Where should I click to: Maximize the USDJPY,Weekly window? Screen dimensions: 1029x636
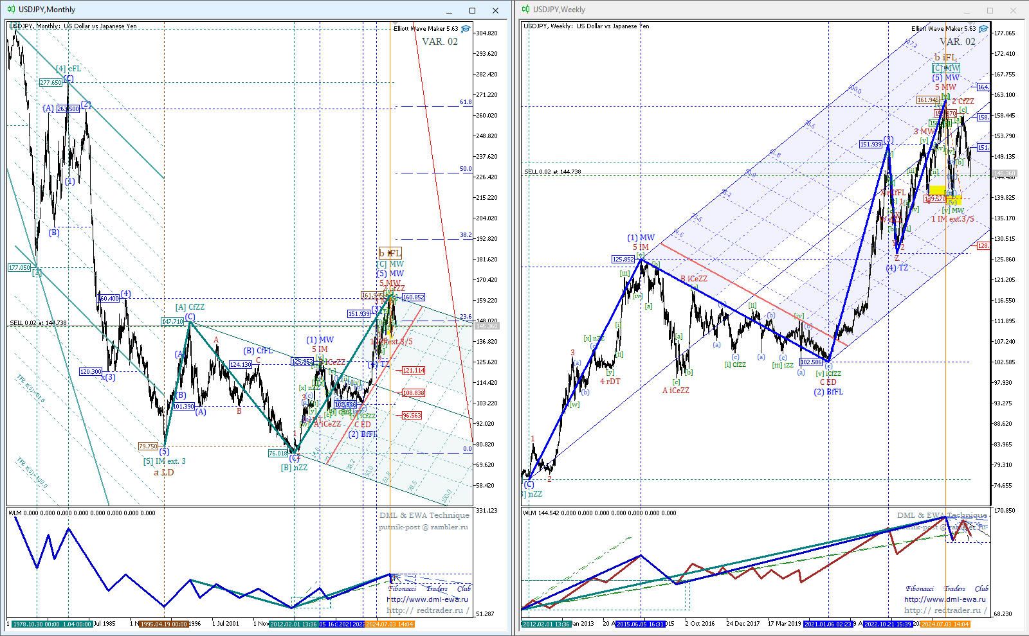click(x=990, y=10)
